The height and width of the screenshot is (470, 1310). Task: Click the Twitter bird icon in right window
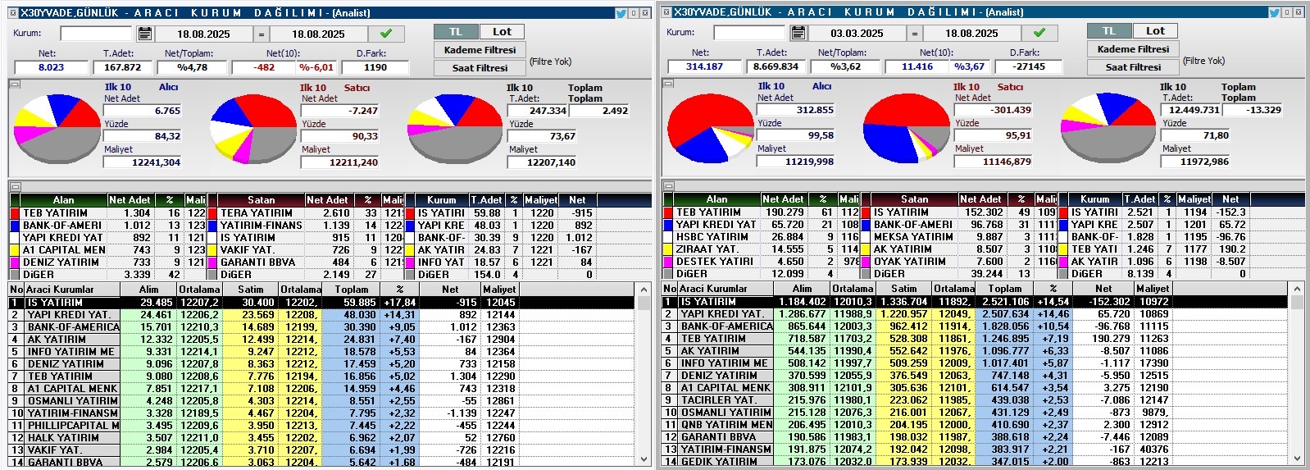point(1274,12)
